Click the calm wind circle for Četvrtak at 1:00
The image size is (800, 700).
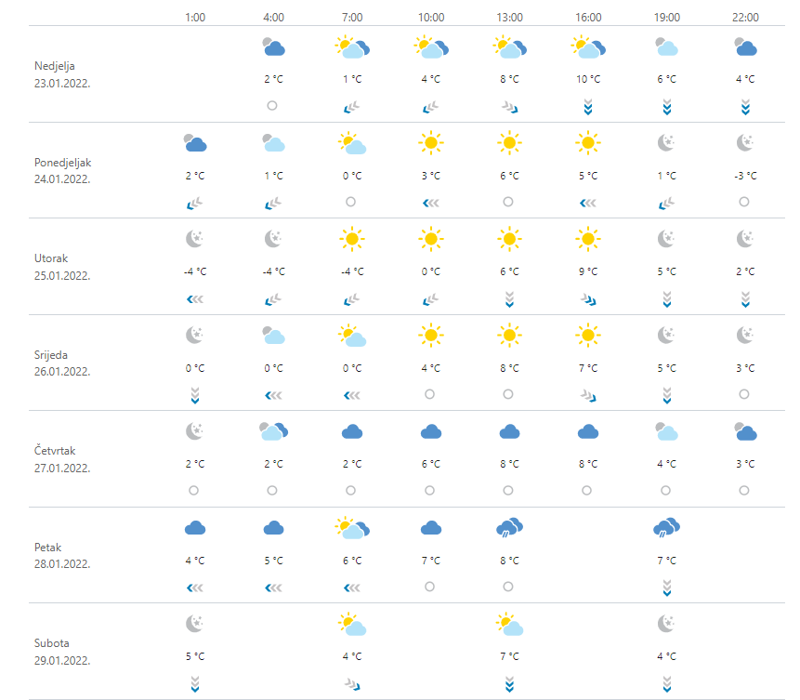[x=194, y=490]
